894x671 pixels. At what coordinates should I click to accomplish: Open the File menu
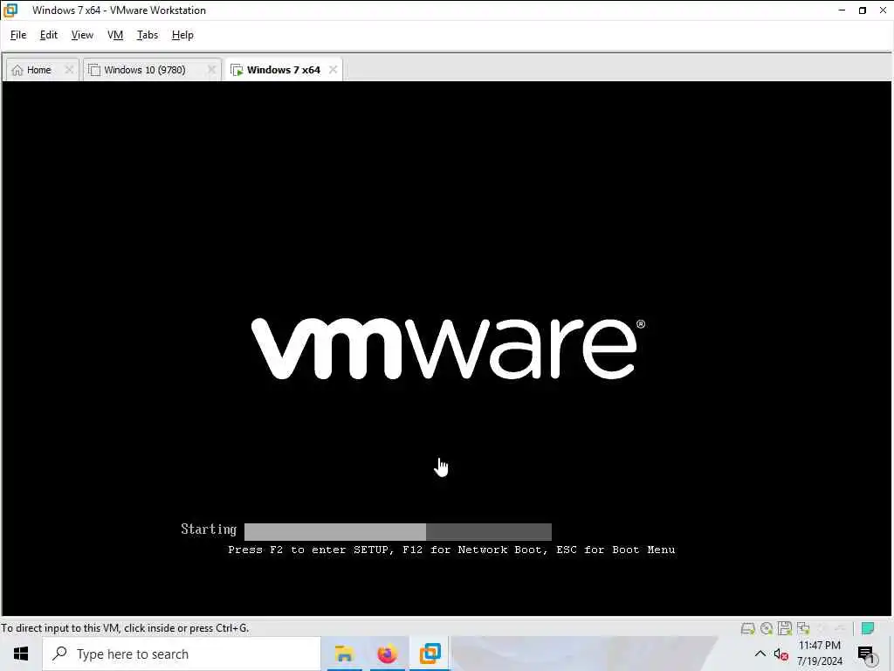(x=18, y=35)
